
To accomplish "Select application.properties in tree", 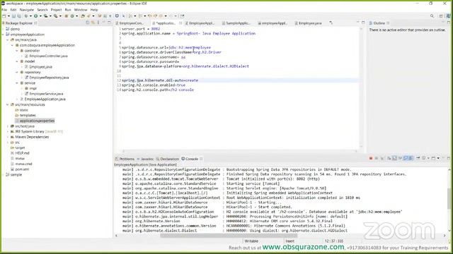I will (35, 121).
